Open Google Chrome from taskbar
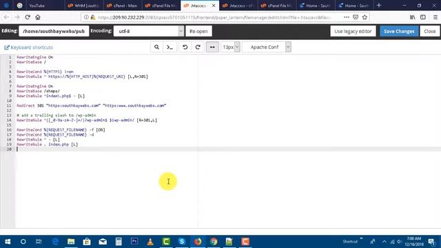The width and height of the screenshot is (441, 248). pyautogui.click(x=214, y=242)
